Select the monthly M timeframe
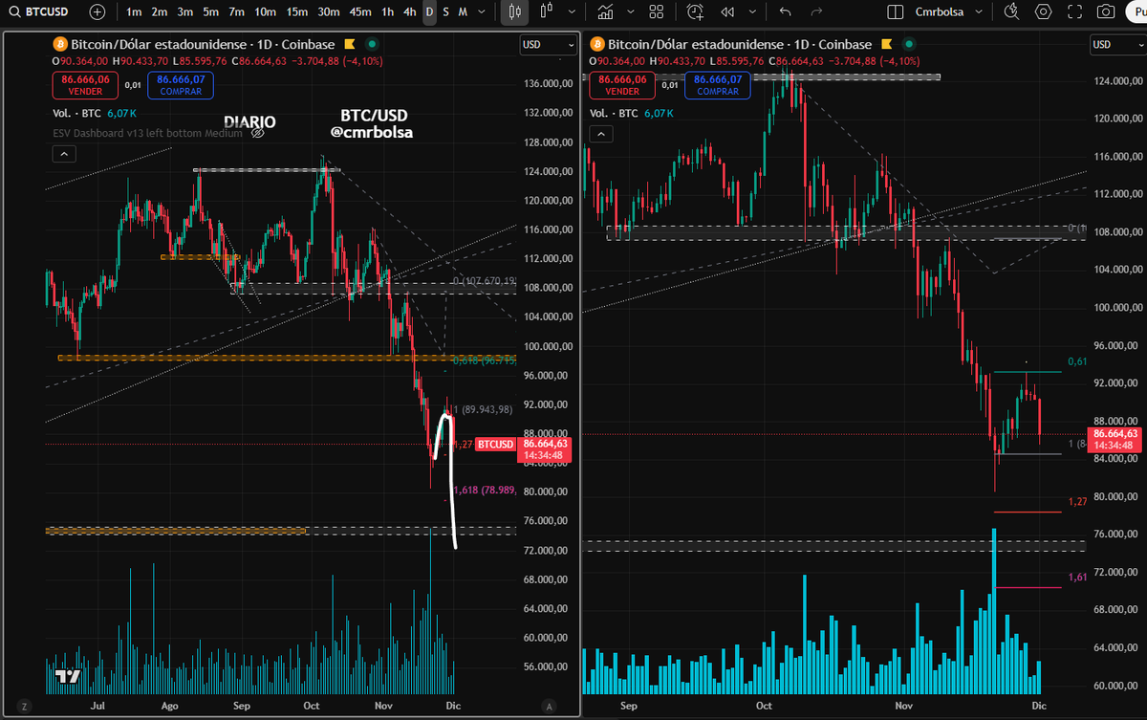 point(463,11)
